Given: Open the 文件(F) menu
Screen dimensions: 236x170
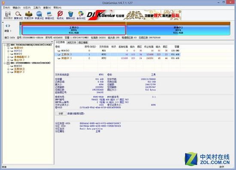Looking at the screenshot, I should (6, 8).
